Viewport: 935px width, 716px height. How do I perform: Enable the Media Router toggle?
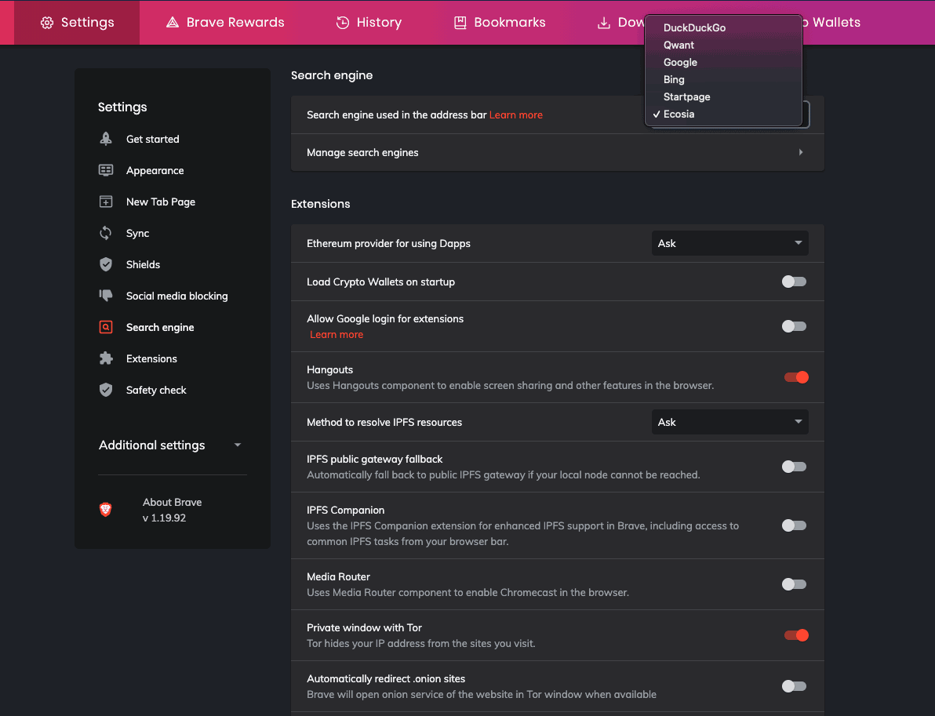(794, 584)
